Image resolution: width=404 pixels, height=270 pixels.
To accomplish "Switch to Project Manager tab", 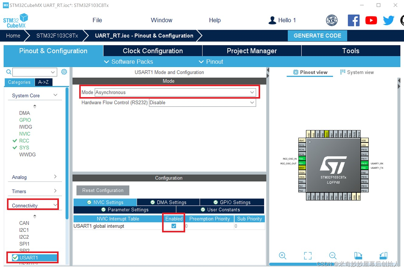I will [252, 51].
